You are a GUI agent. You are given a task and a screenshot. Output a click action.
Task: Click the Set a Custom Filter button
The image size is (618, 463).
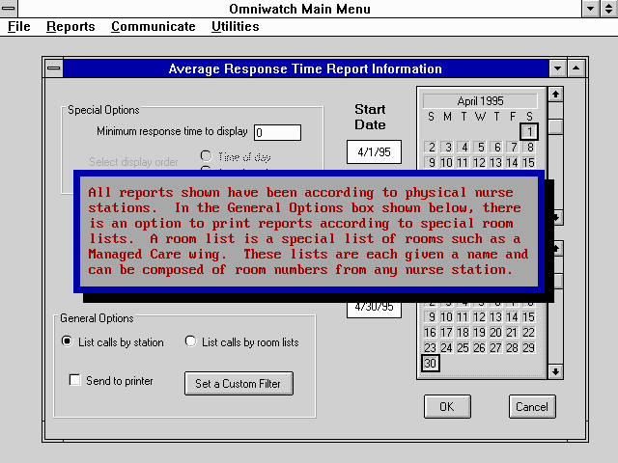point(239,383)
